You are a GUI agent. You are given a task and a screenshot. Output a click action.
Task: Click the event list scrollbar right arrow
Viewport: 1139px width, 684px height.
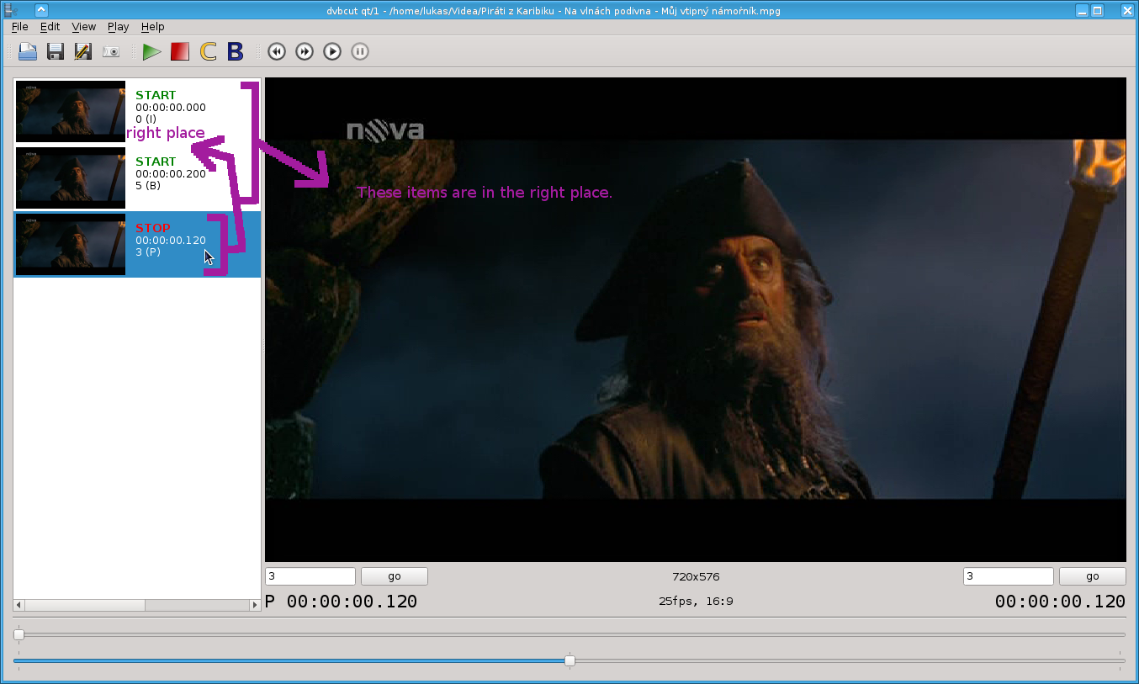255,605
